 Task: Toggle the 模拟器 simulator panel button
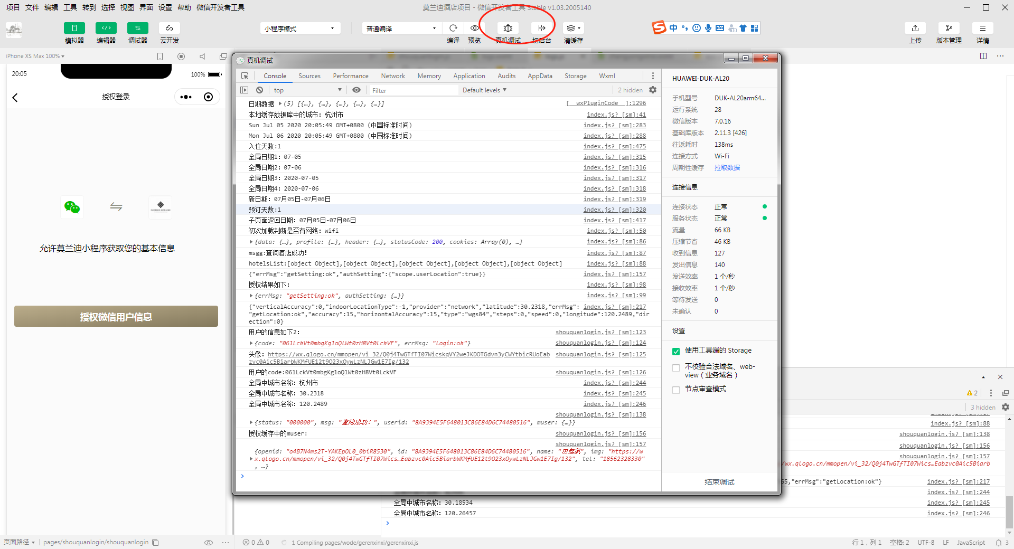pyautogui.click(x=74, y=28)
